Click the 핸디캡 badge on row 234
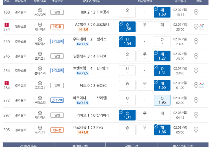The height and width of the screenshot is (147, 210). tap(57, 27)
